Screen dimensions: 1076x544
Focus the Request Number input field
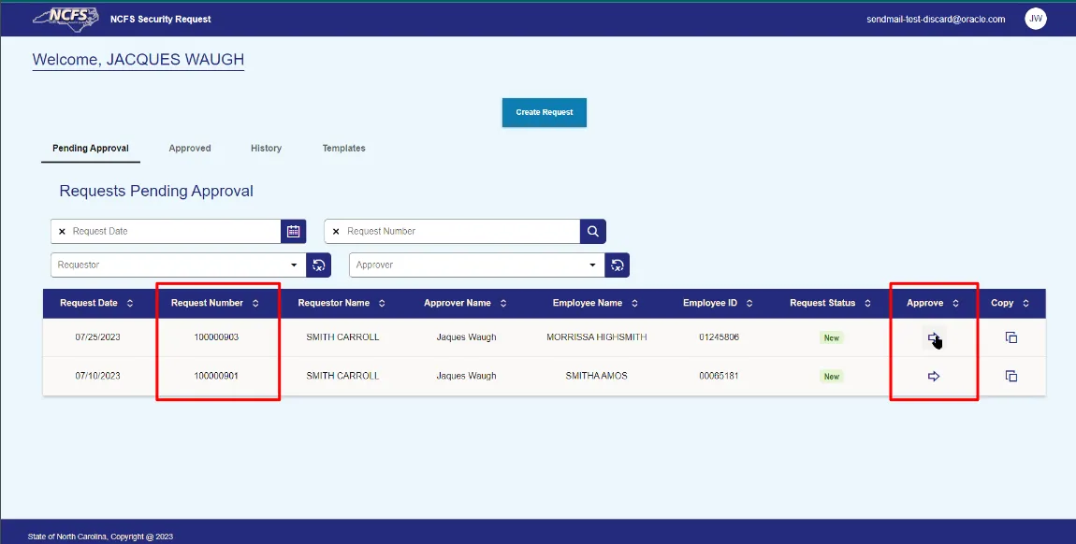click(458, 231)
